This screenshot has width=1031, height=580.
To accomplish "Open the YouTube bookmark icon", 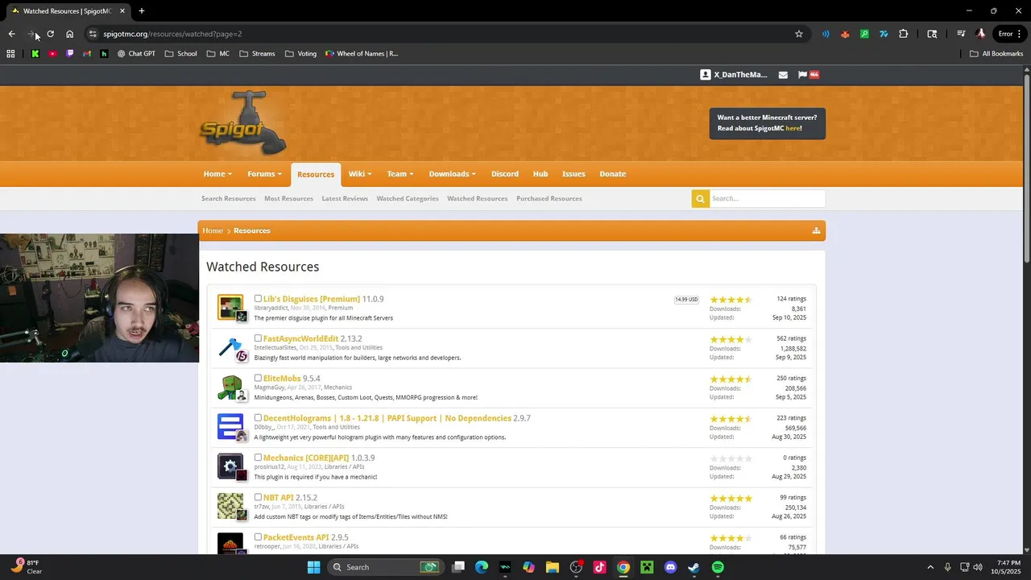I will tap(52, 54).
